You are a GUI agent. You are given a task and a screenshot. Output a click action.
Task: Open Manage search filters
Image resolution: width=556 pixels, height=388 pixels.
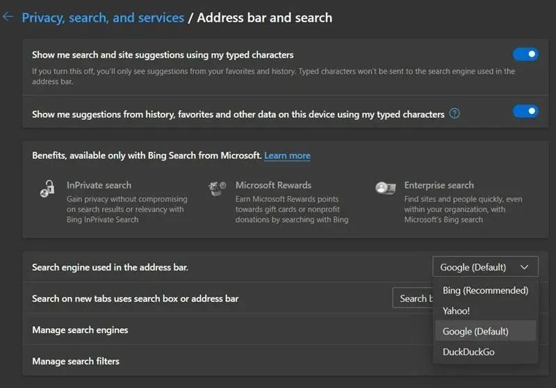[227, 361]
